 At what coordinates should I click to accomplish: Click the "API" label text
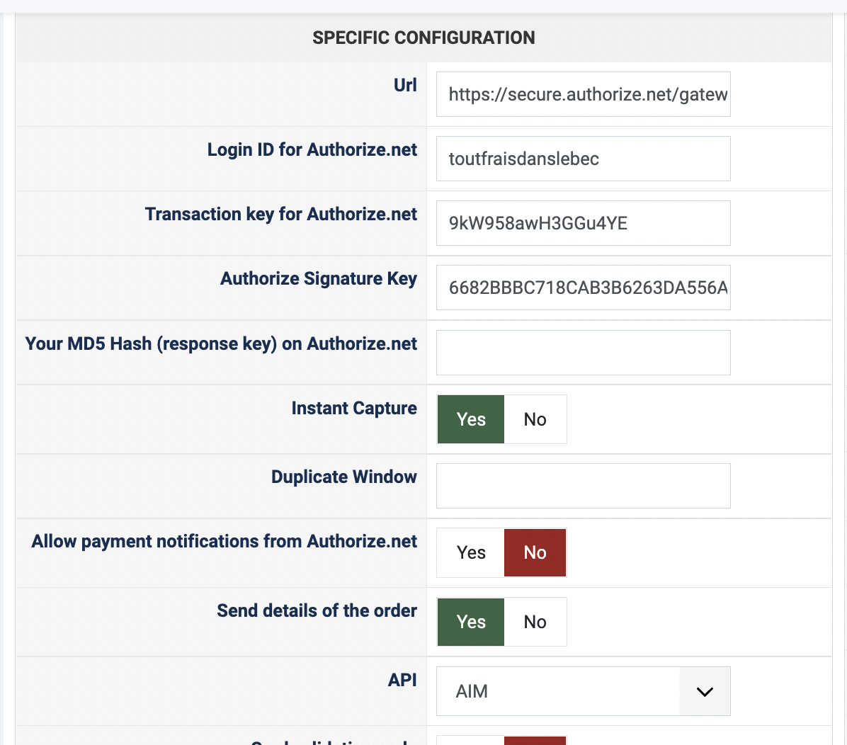tap(402, 680)
